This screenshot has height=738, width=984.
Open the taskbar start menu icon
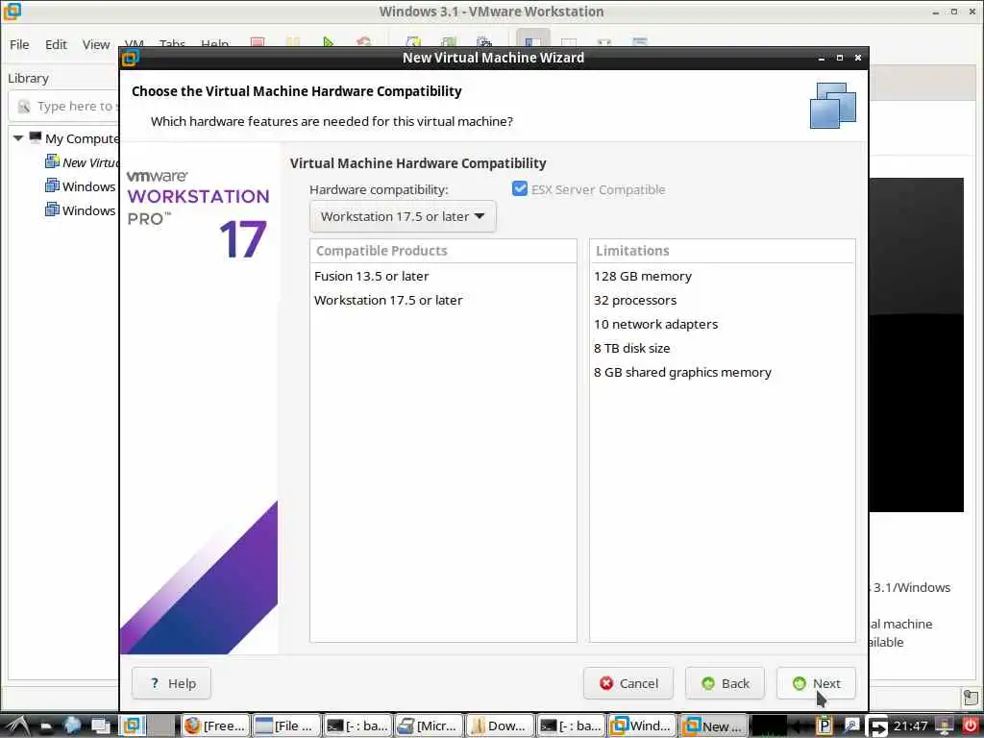pos(18,726)
